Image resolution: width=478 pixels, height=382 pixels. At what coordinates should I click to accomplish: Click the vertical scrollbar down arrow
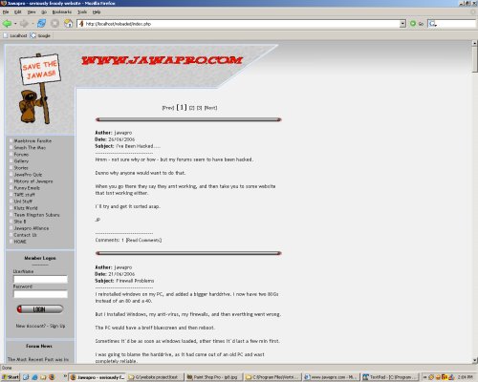click(475, 360)
